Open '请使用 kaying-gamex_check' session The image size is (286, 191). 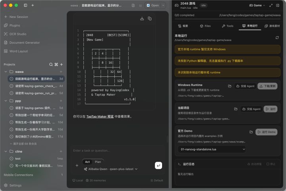tap(36, 86)
